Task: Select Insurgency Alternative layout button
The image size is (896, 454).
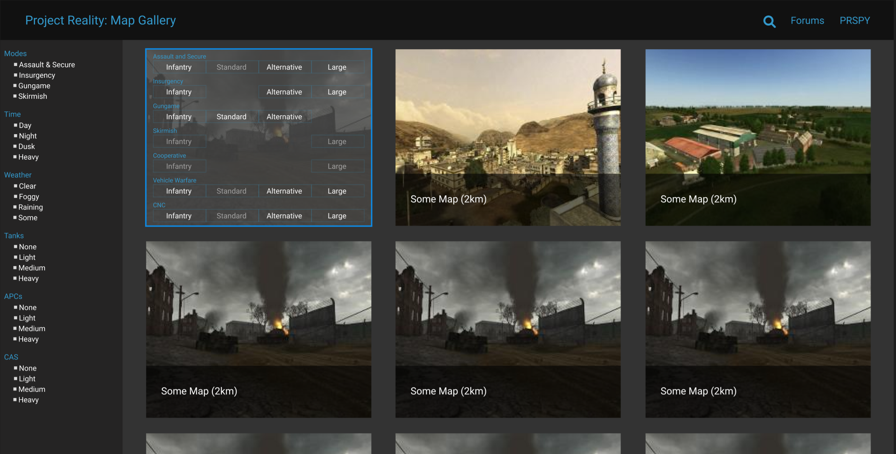Action: [284, 92]
